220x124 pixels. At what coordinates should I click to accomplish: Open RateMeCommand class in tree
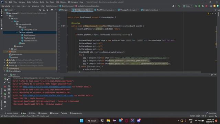[29, 41]
